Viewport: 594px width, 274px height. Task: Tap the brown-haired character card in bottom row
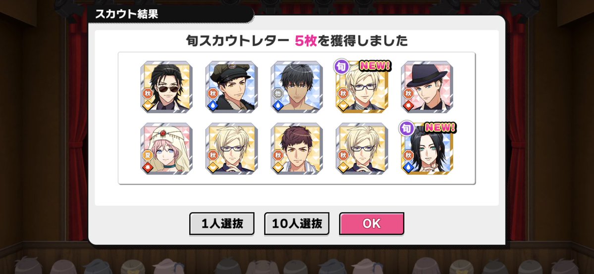pyautogui.click(x=297, y=148)
